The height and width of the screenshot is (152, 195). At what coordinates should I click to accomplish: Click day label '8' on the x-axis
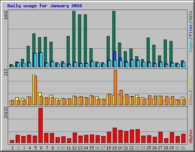pyautogui.click(x=53, y=148)
